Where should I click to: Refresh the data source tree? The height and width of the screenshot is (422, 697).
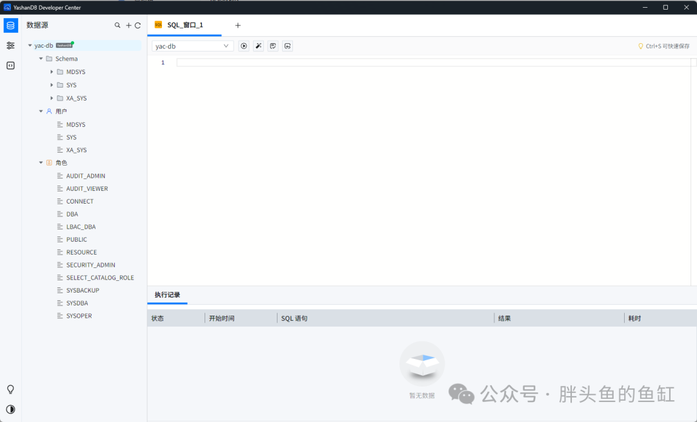(x=138, y=25)
